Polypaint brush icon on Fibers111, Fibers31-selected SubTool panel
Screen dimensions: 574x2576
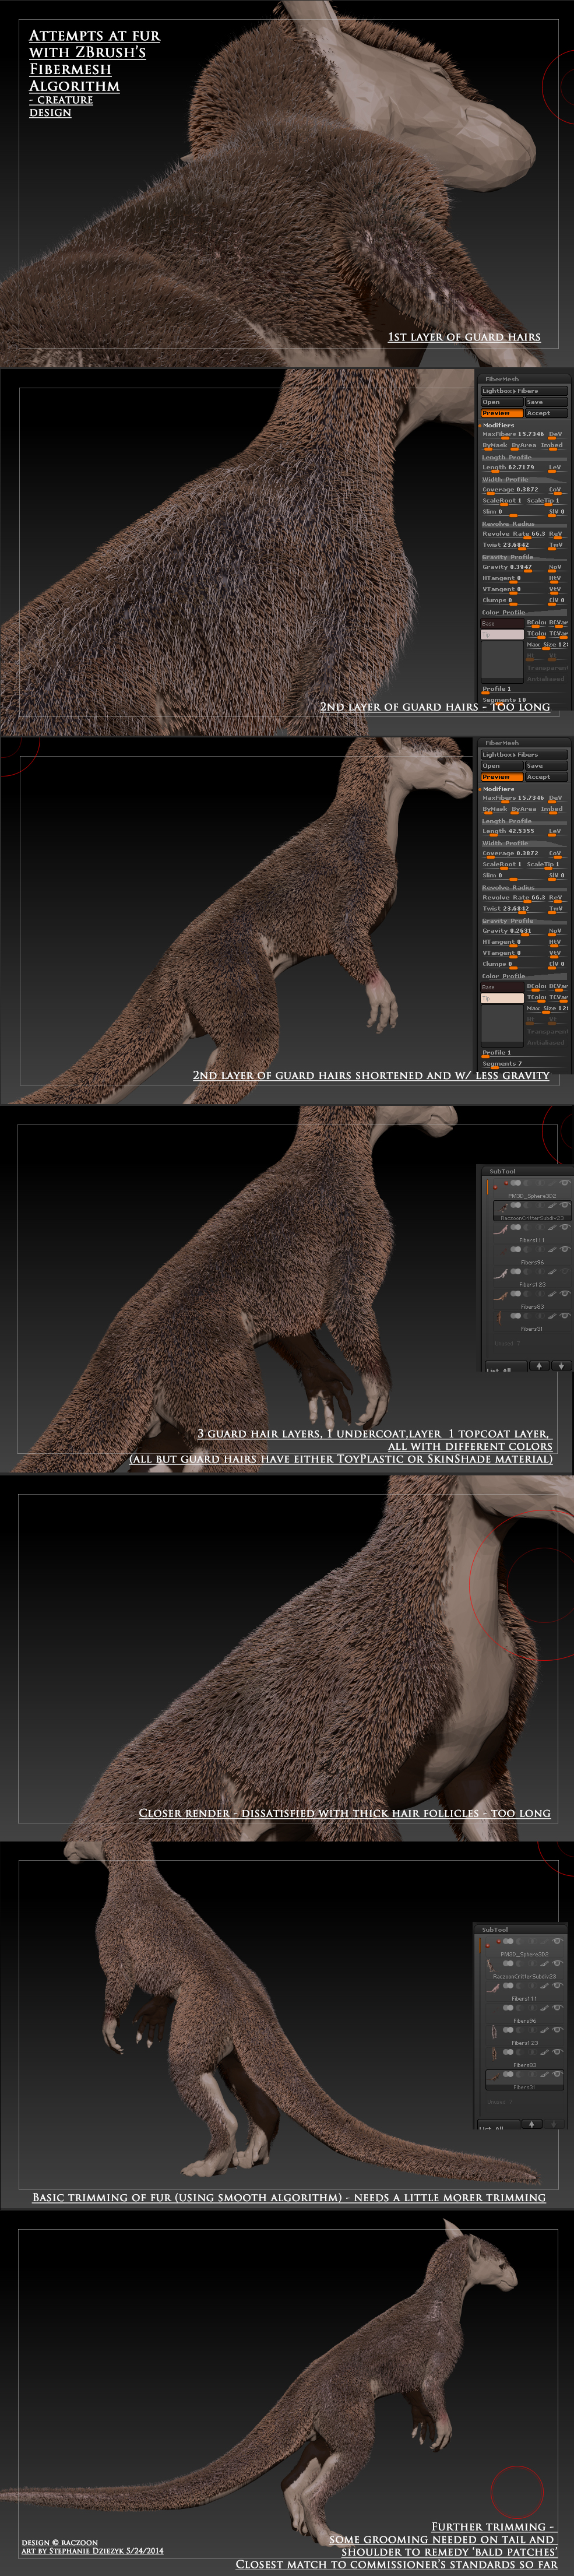(544, 1986)
